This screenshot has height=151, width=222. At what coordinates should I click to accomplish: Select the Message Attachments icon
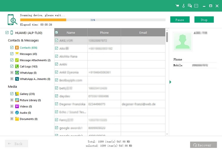click(x=17, y=60)
